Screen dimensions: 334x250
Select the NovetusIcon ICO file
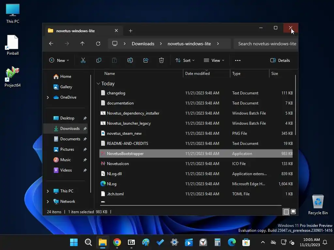coord(196,164)
